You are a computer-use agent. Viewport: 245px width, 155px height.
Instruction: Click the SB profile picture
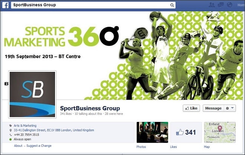[x=32, y=94]
